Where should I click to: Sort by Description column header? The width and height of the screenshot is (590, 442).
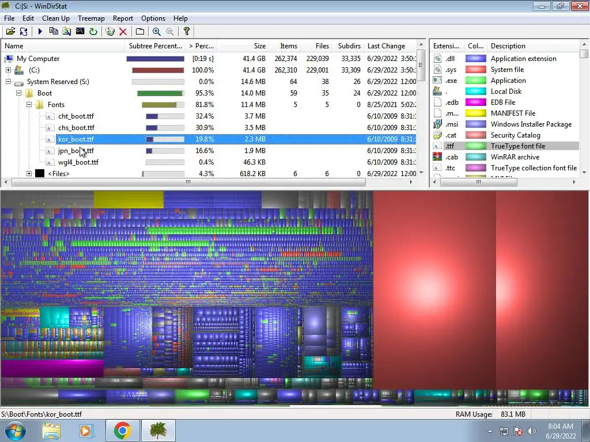tap(534, 46)
